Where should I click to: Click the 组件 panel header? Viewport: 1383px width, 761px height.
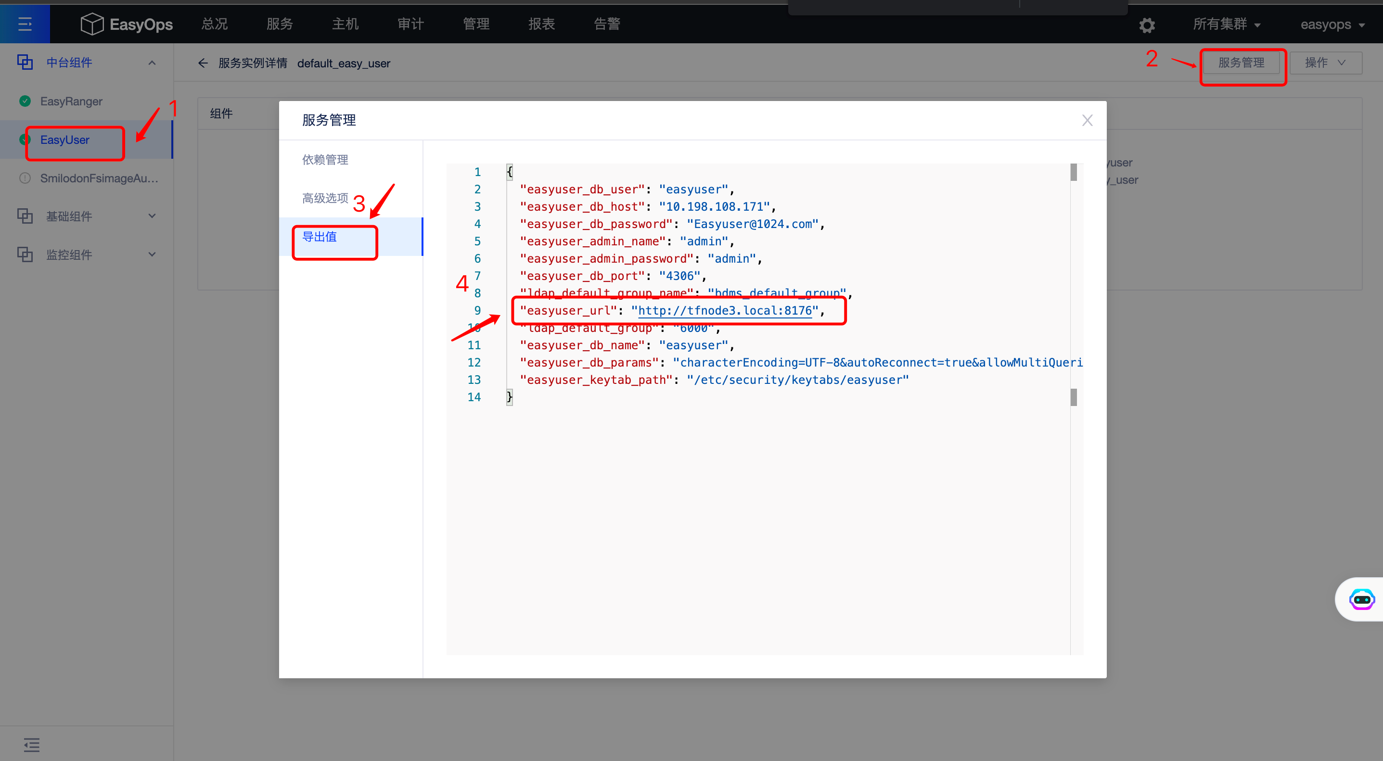point(221,114)
